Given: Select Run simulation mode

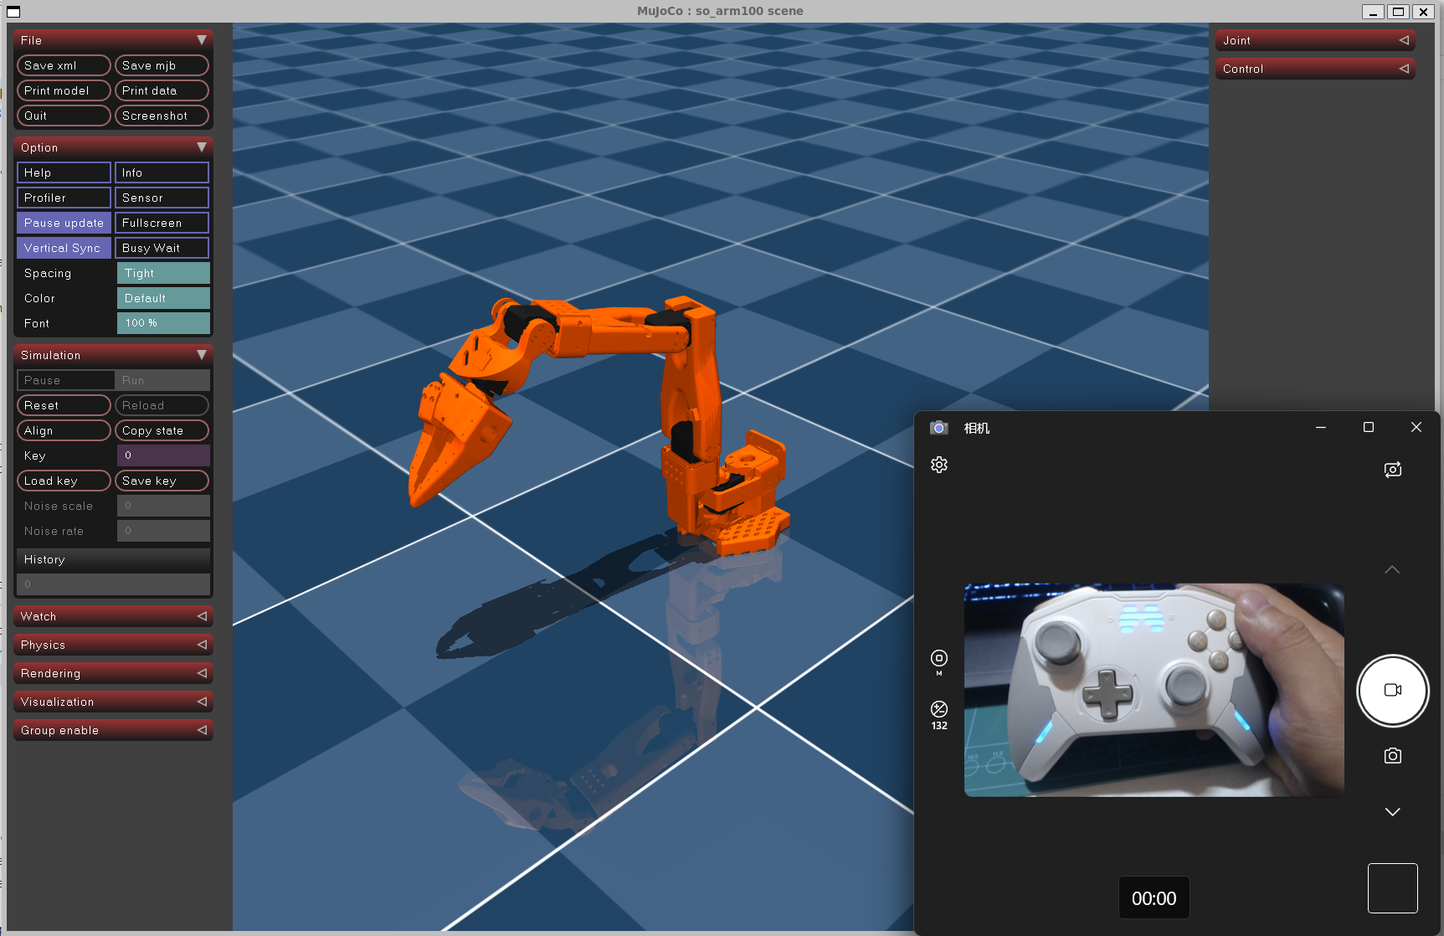Looking at the screenshot, I should click(162, 380).
